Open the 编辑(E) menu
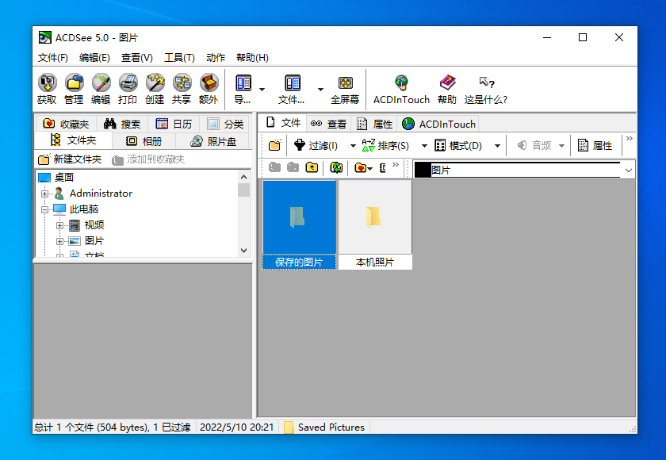Viewport: 666px width, 460px height. 94,57
